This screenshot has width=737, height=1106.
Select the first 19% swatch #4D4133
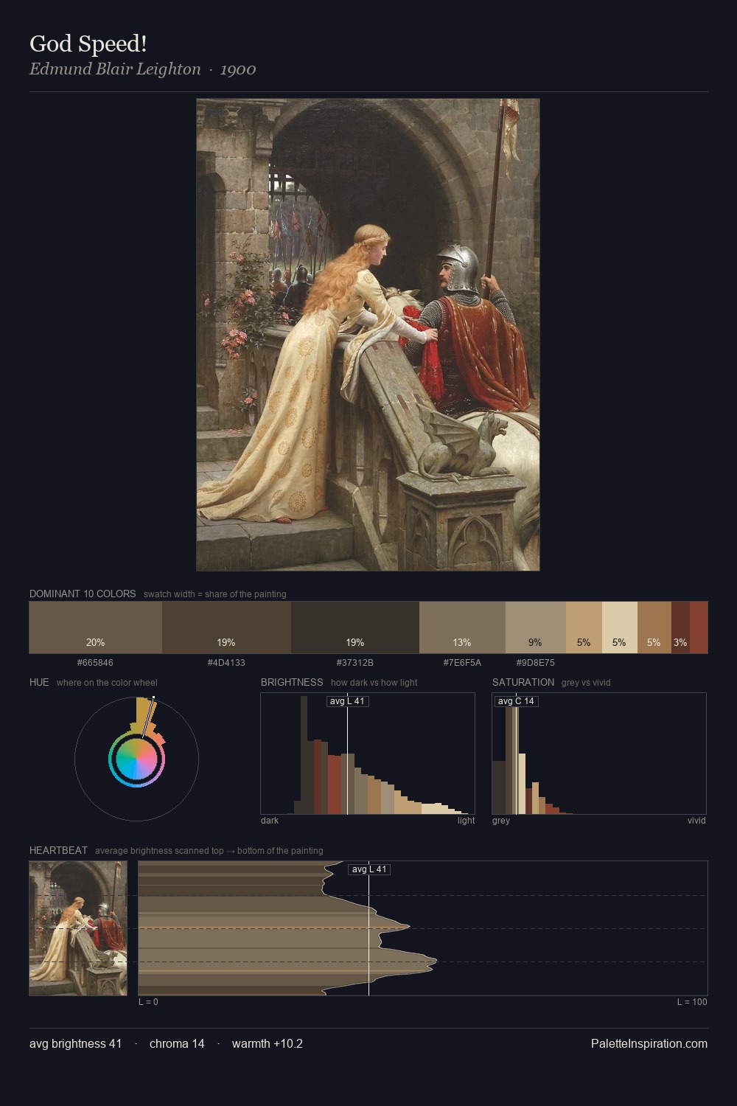pyautogui.click(x=226, y=627)
